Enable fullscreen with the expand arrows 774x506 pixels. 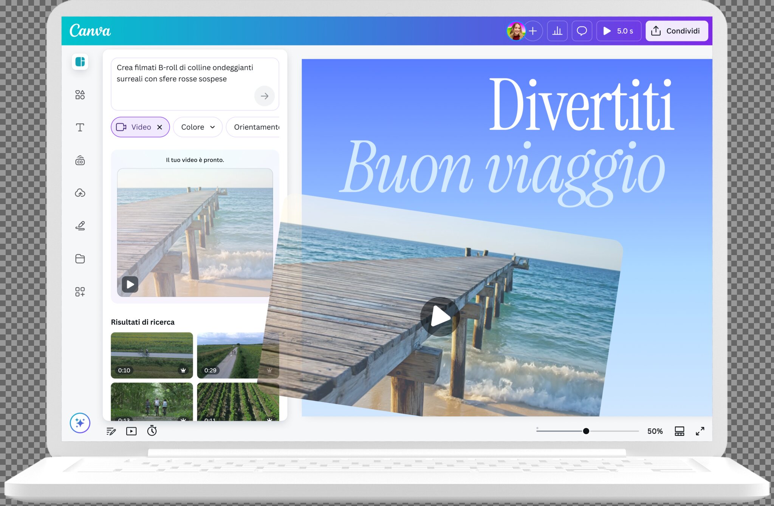(700, 431)
